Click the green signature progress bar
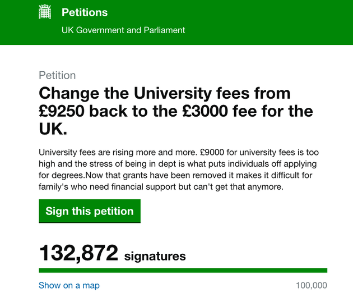The image size is (353, 297). [x=183, y=271]
